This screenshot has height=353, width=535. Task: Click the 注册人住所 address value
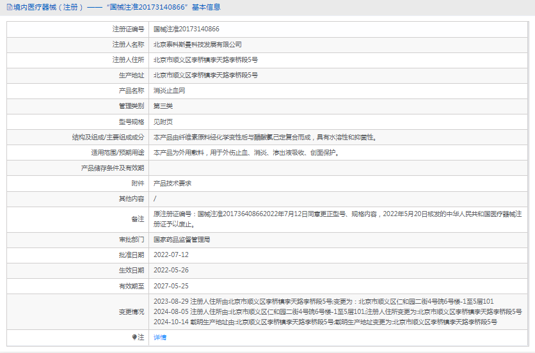205,59
